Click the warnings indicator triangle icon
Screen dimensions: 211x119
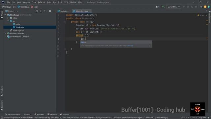tap(199, 15)
